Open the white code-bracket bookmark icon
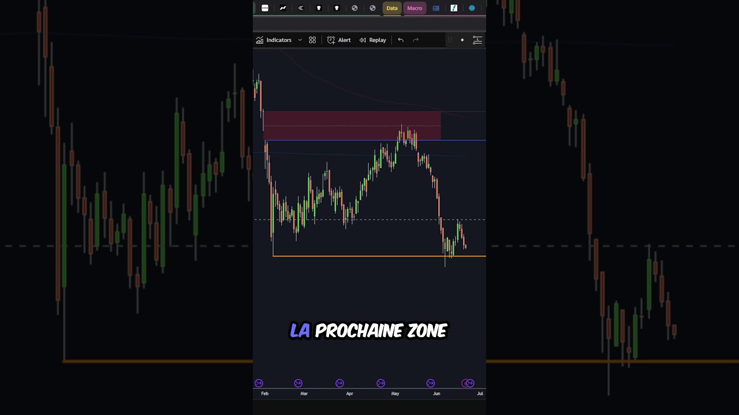The width and height of the screenshot is (739, 415). (265, 8)
